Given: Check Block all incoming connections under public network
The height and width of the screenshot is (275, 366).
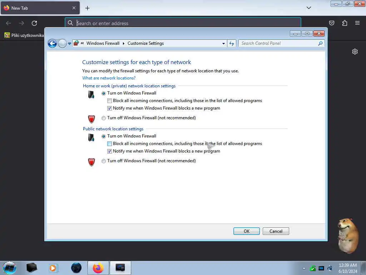Looking at the screenshot, I should click(x=109, y=144).
